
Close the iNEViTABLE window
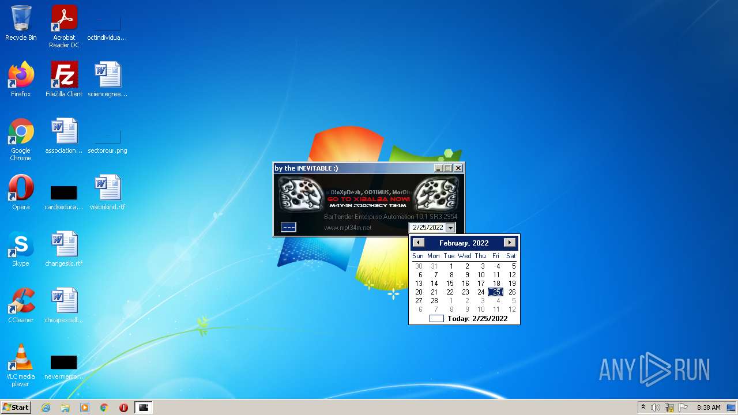point(458,168)
